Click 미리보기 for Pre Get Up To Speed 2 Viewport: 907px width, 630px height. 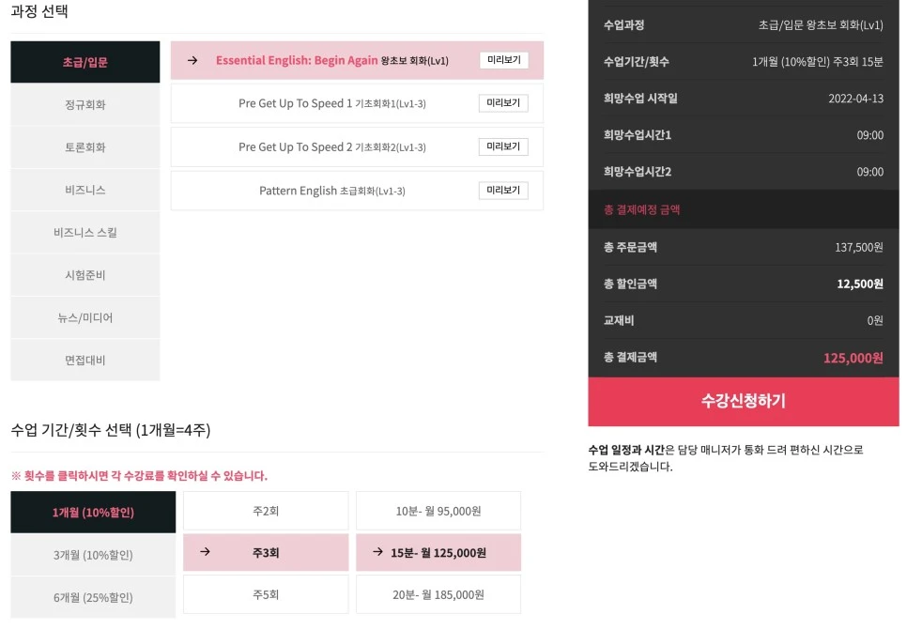[503, 147]
